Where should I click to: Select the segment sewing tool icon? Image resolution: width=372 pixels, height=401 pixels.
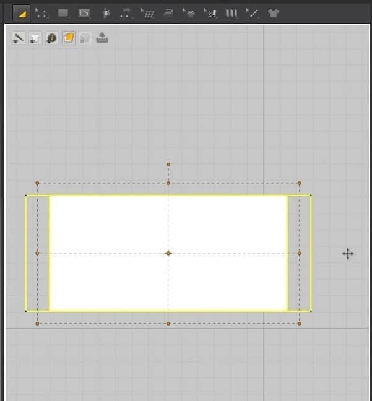[x=126, y=13]
